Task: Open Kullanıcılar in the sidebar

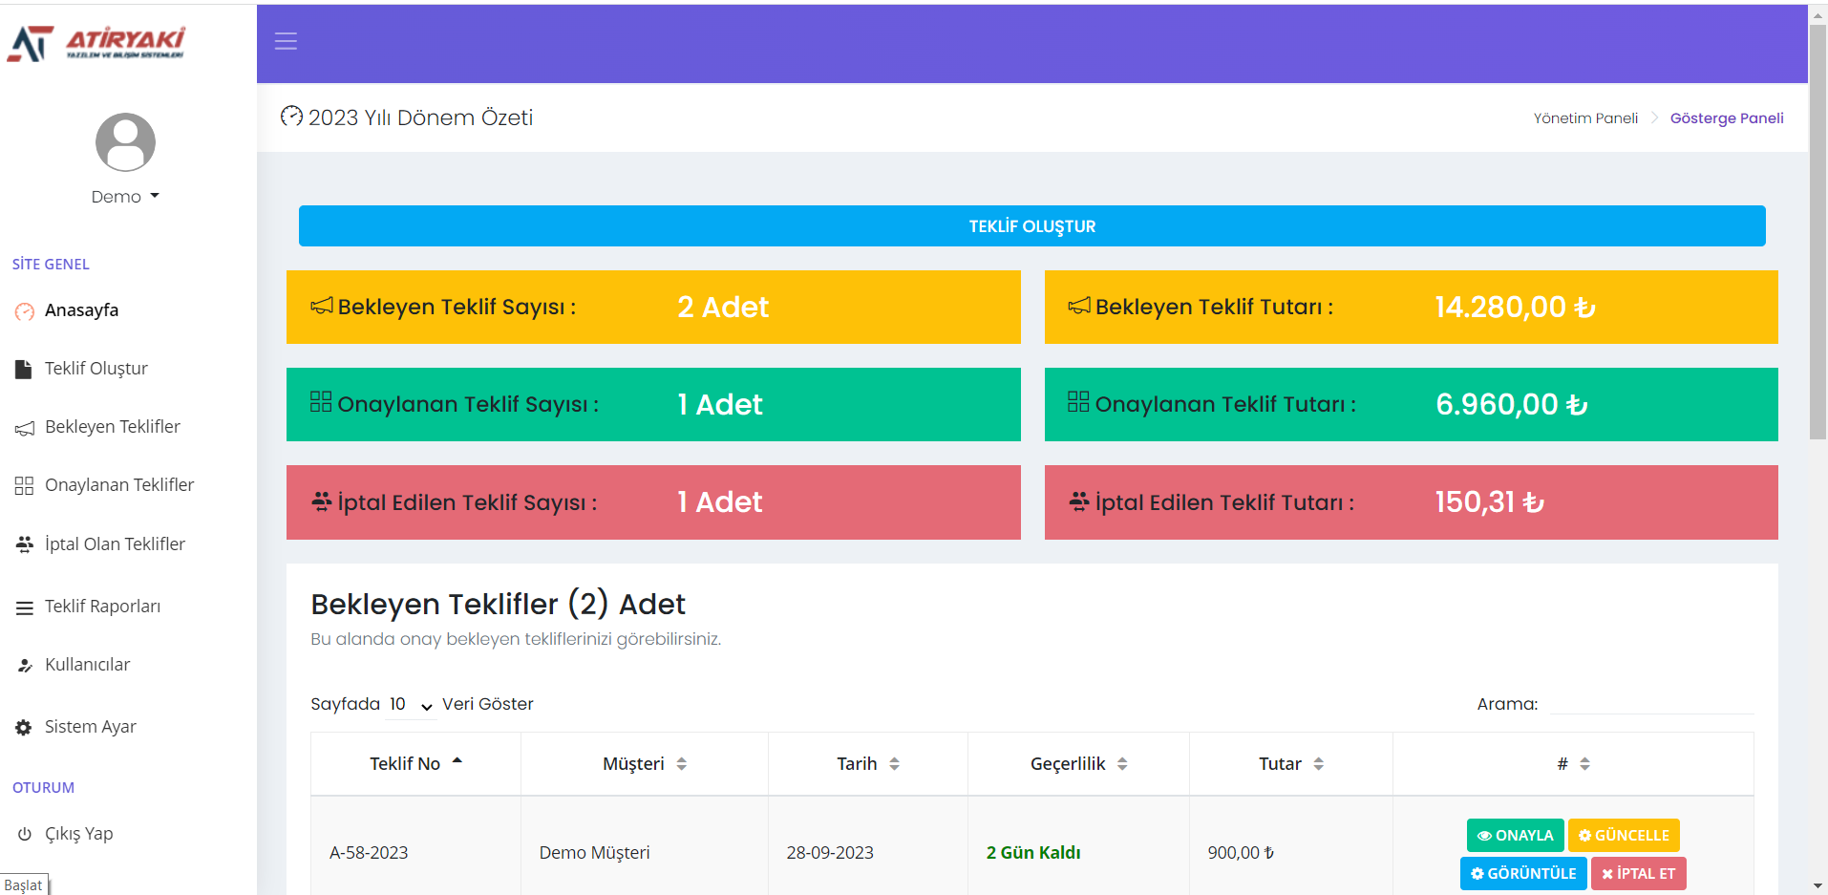Action: point(87,665)
